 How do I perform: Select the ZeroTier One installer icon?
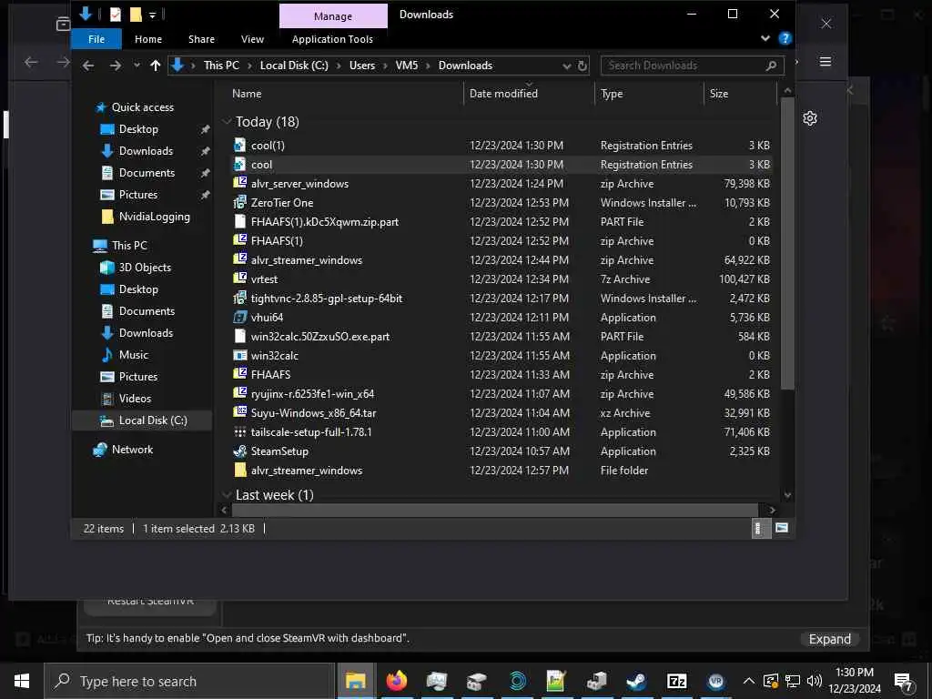coord(239,202)
